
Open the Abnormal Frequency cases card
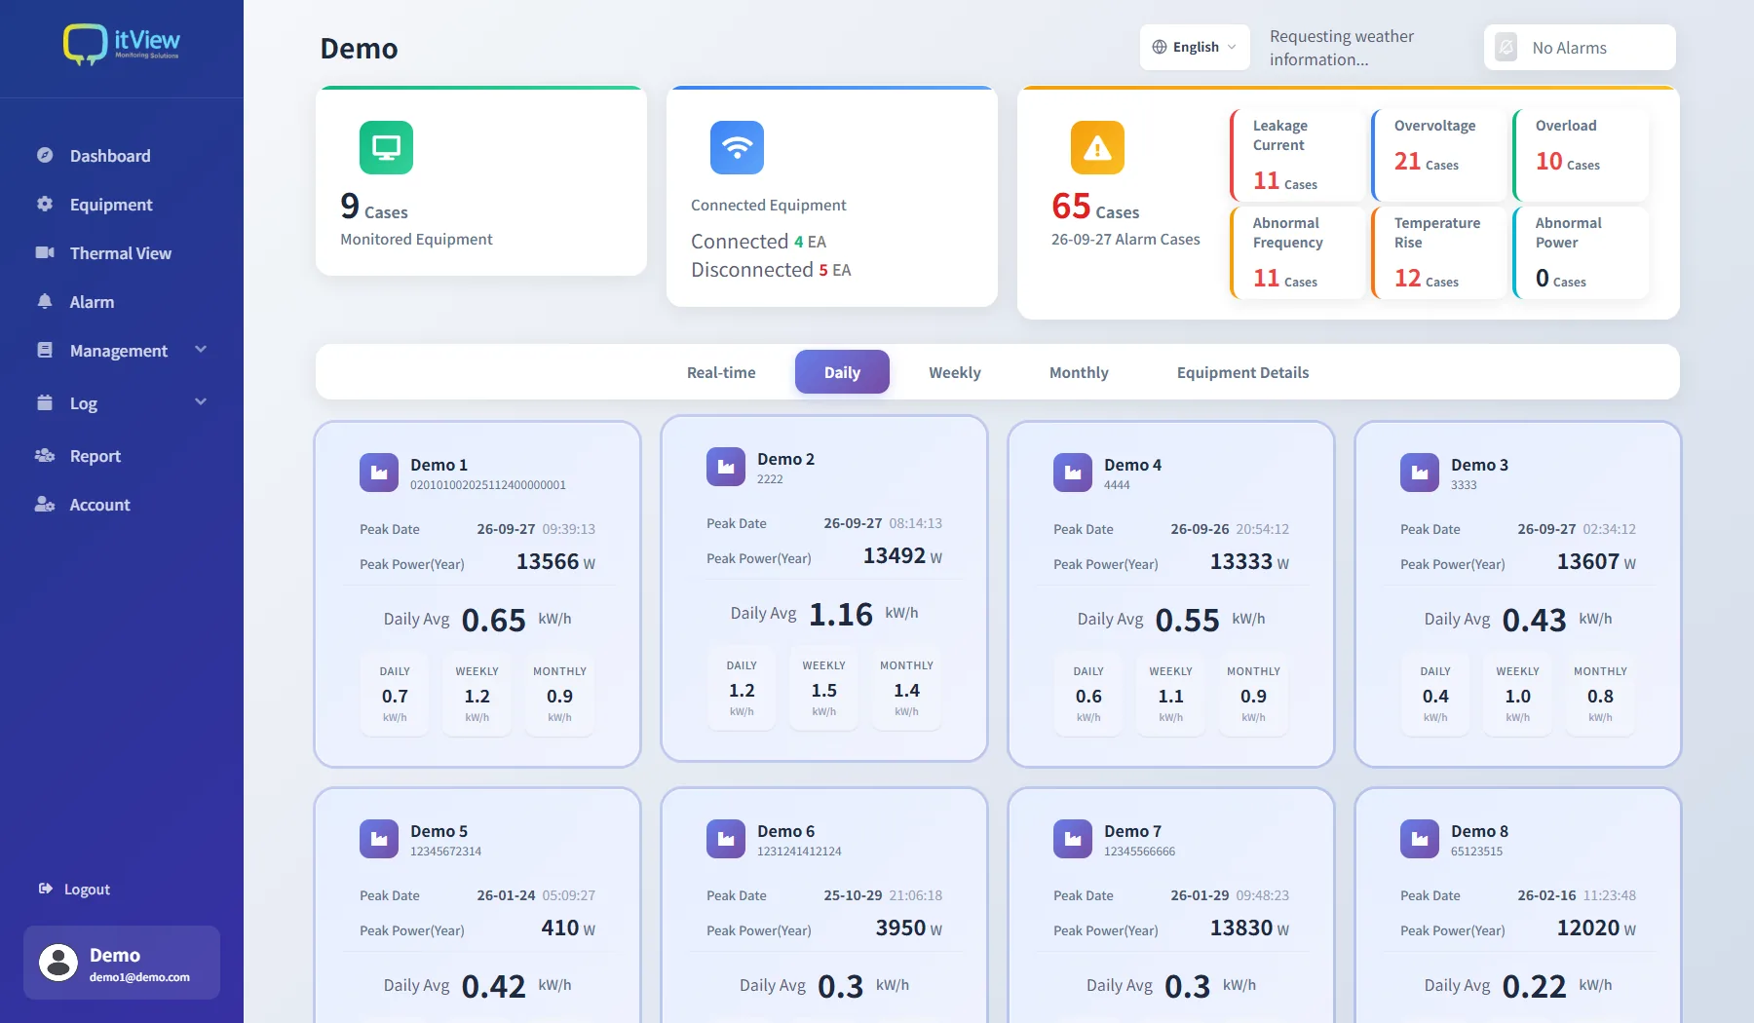coord(1298,252)
